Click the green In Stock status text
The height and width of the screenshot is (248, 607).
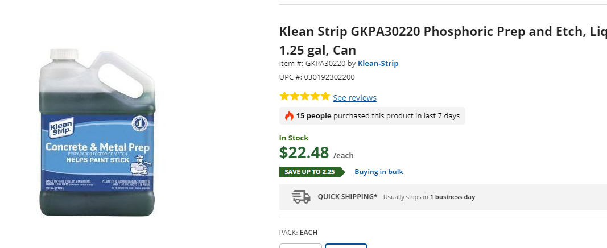[x=294, y=138]
